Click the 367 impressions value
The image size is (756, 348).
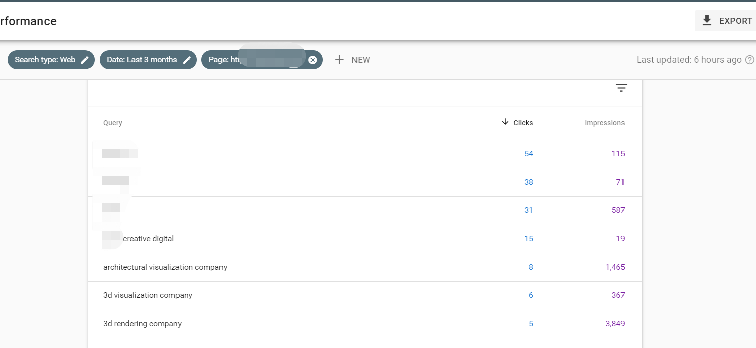[618, 295]
